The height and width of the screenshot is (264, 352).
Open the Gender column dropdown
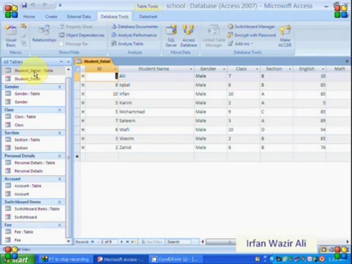[x=224, y=69]
